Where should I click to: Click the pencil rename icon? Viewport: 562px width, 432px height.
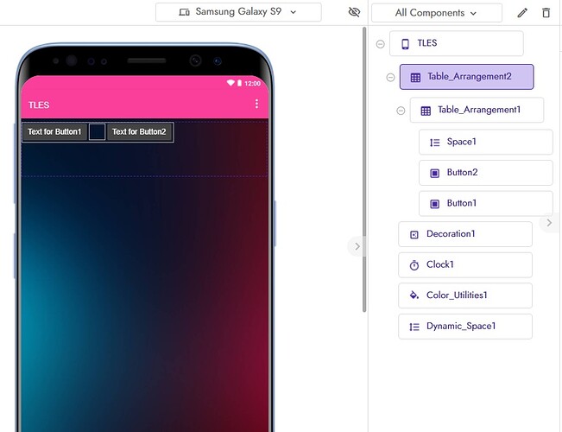coord(522,13)
